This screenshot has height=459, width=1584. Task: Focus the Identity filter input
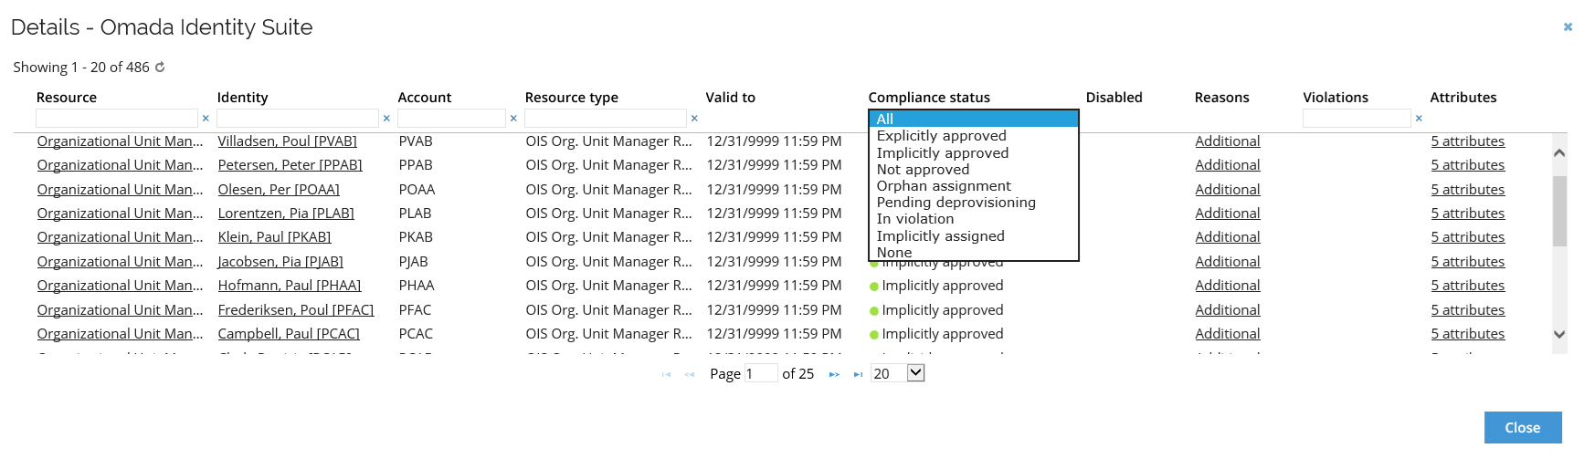click(298, 118)
